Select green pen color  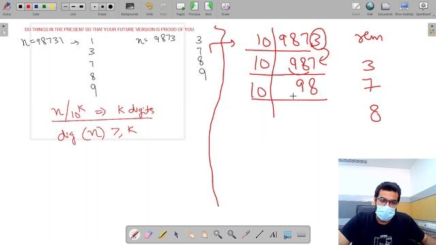(x=44, y=6)
